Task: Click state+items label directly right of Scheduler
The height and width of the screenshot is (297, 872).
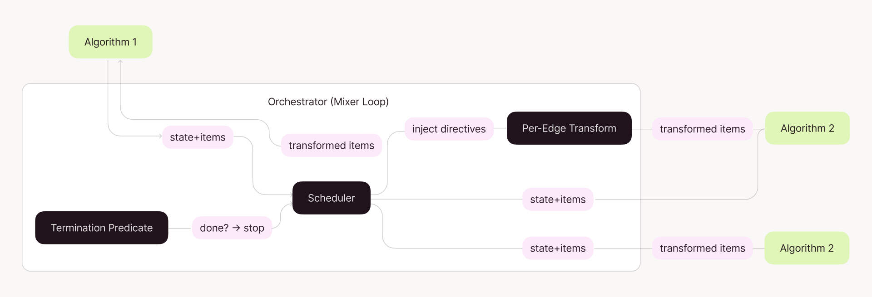Action: tap(558, 200)
